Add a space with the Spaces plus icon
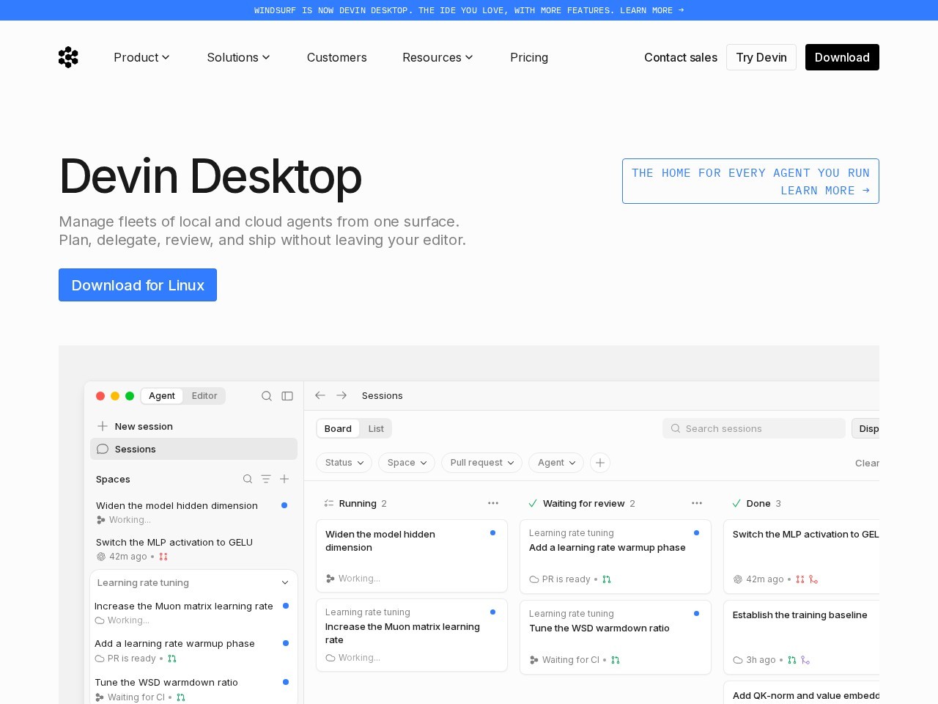938x704 pixels. pos(284,479)
